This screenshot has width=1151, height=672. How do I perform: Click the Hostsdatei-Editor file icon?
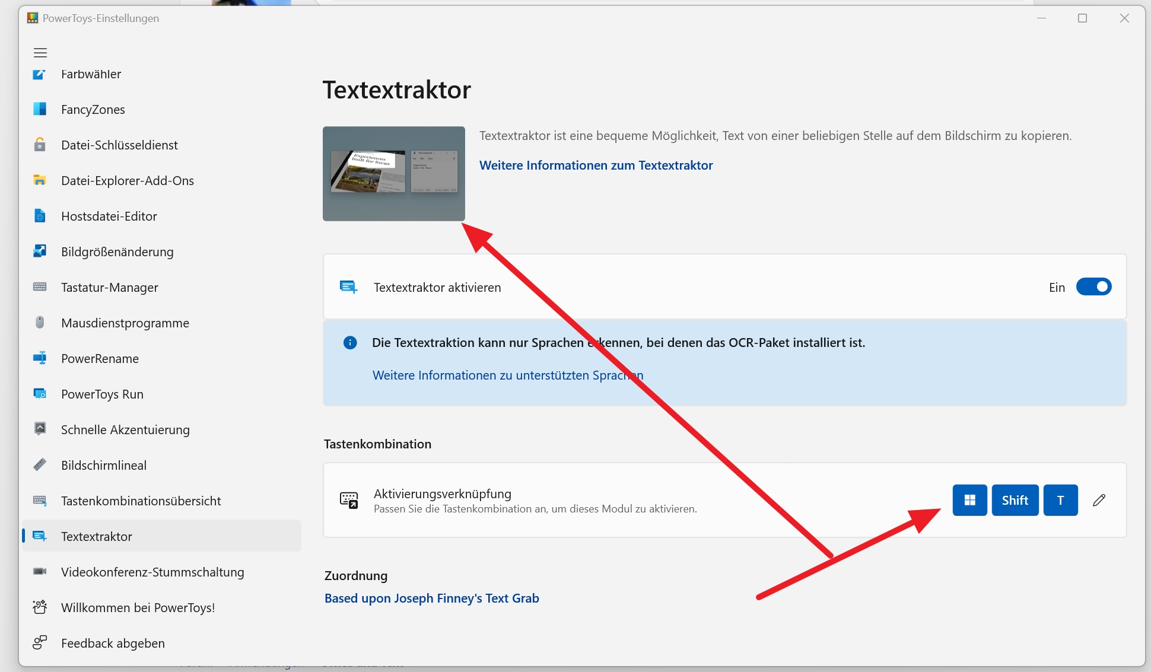40,216
